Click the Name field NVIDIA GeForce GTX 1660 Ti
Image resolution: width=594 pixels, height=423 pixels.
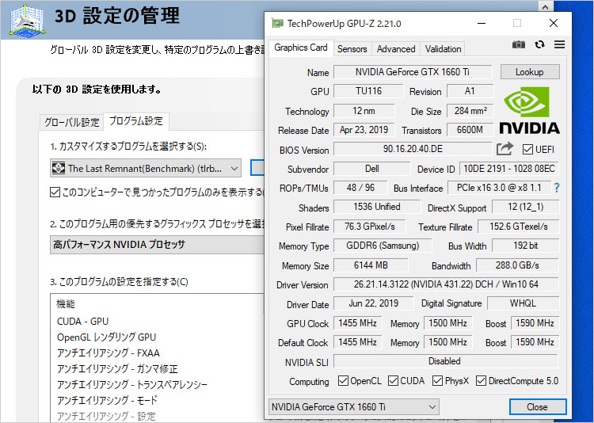click(413, 72)
